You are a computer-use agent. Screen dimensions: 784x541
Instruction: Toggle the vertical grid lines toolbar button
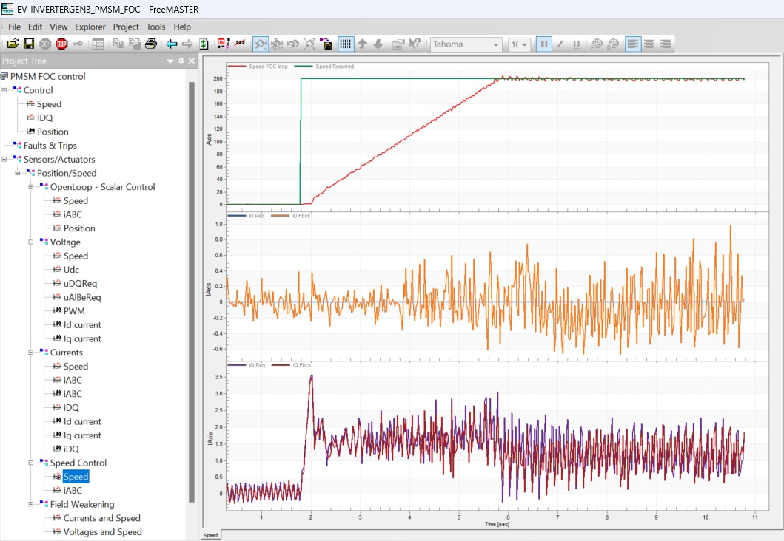(346, 44)
